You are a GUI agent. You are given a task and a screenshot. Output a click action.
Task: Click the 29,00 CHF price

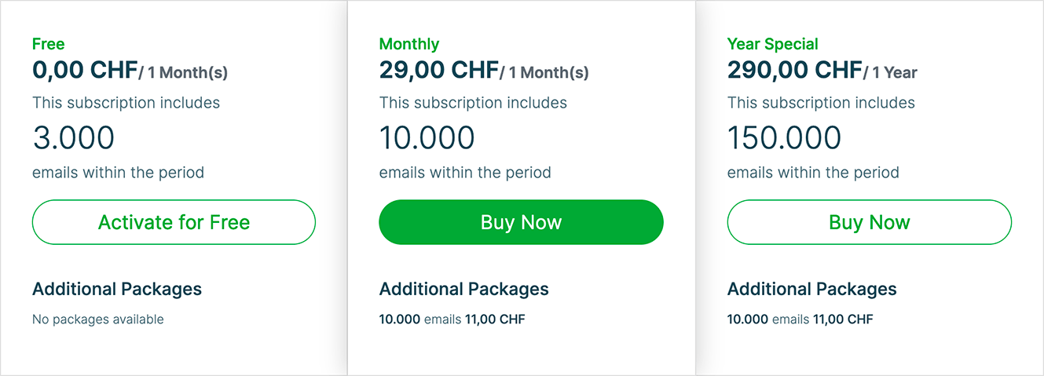pyautogui.click(x=438, y=71)
